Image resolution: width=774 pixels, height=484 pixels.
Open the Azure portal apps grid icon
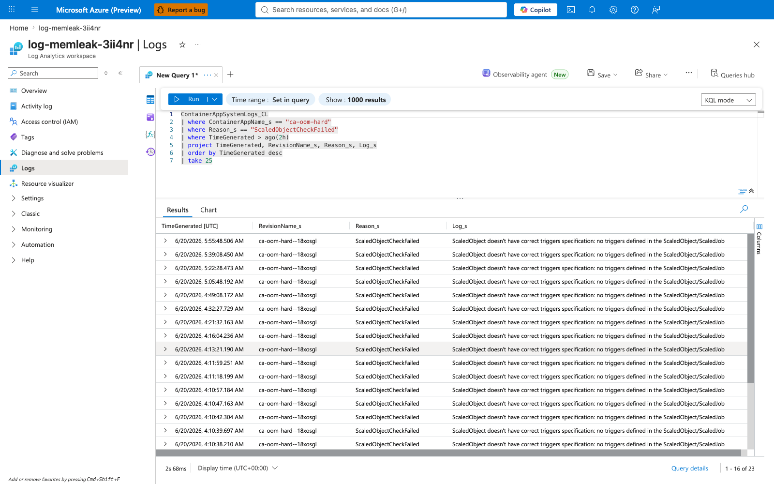coord(12,10)
